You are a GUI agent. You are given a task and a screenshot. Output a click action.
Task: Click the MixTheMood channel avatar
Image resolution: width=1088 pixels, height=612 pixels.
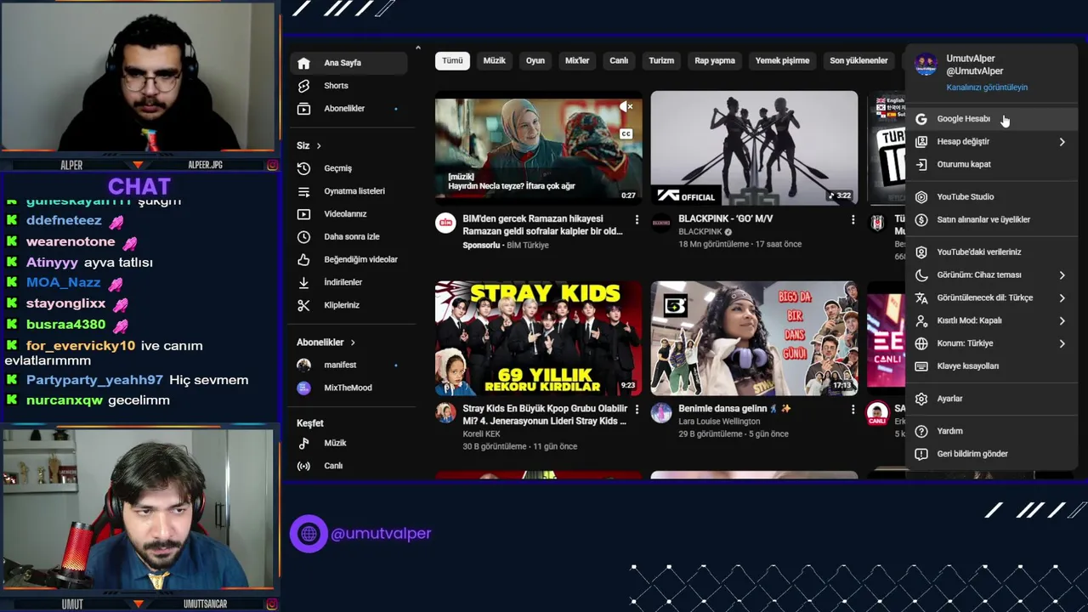[x=303, y=388]
